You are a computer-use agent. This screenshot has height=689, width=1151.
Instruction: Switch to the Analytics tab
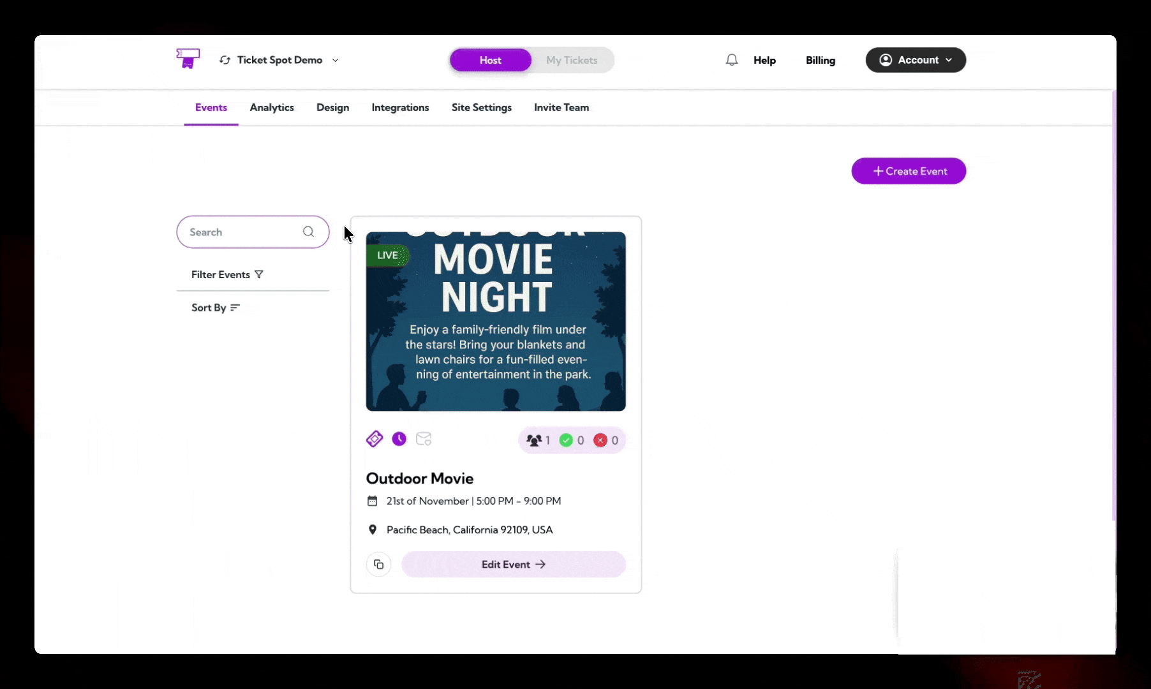pyautogui.click(x=272, y=107)
